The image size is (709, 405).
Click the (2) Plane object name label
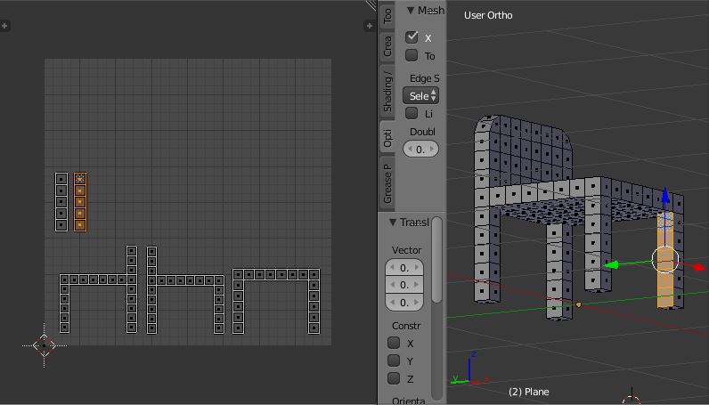pos(528,392)
